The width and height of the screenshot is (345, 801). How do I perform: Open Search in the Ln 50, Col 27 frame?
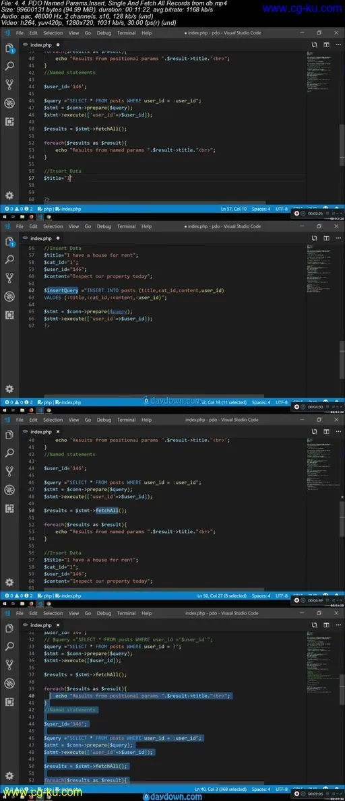tap(9, 453)
